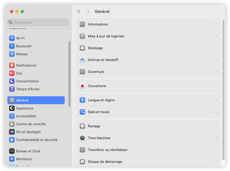
Task: Click the main pane scrollbar
Action: pyautogui.click(x=223, y=90)
